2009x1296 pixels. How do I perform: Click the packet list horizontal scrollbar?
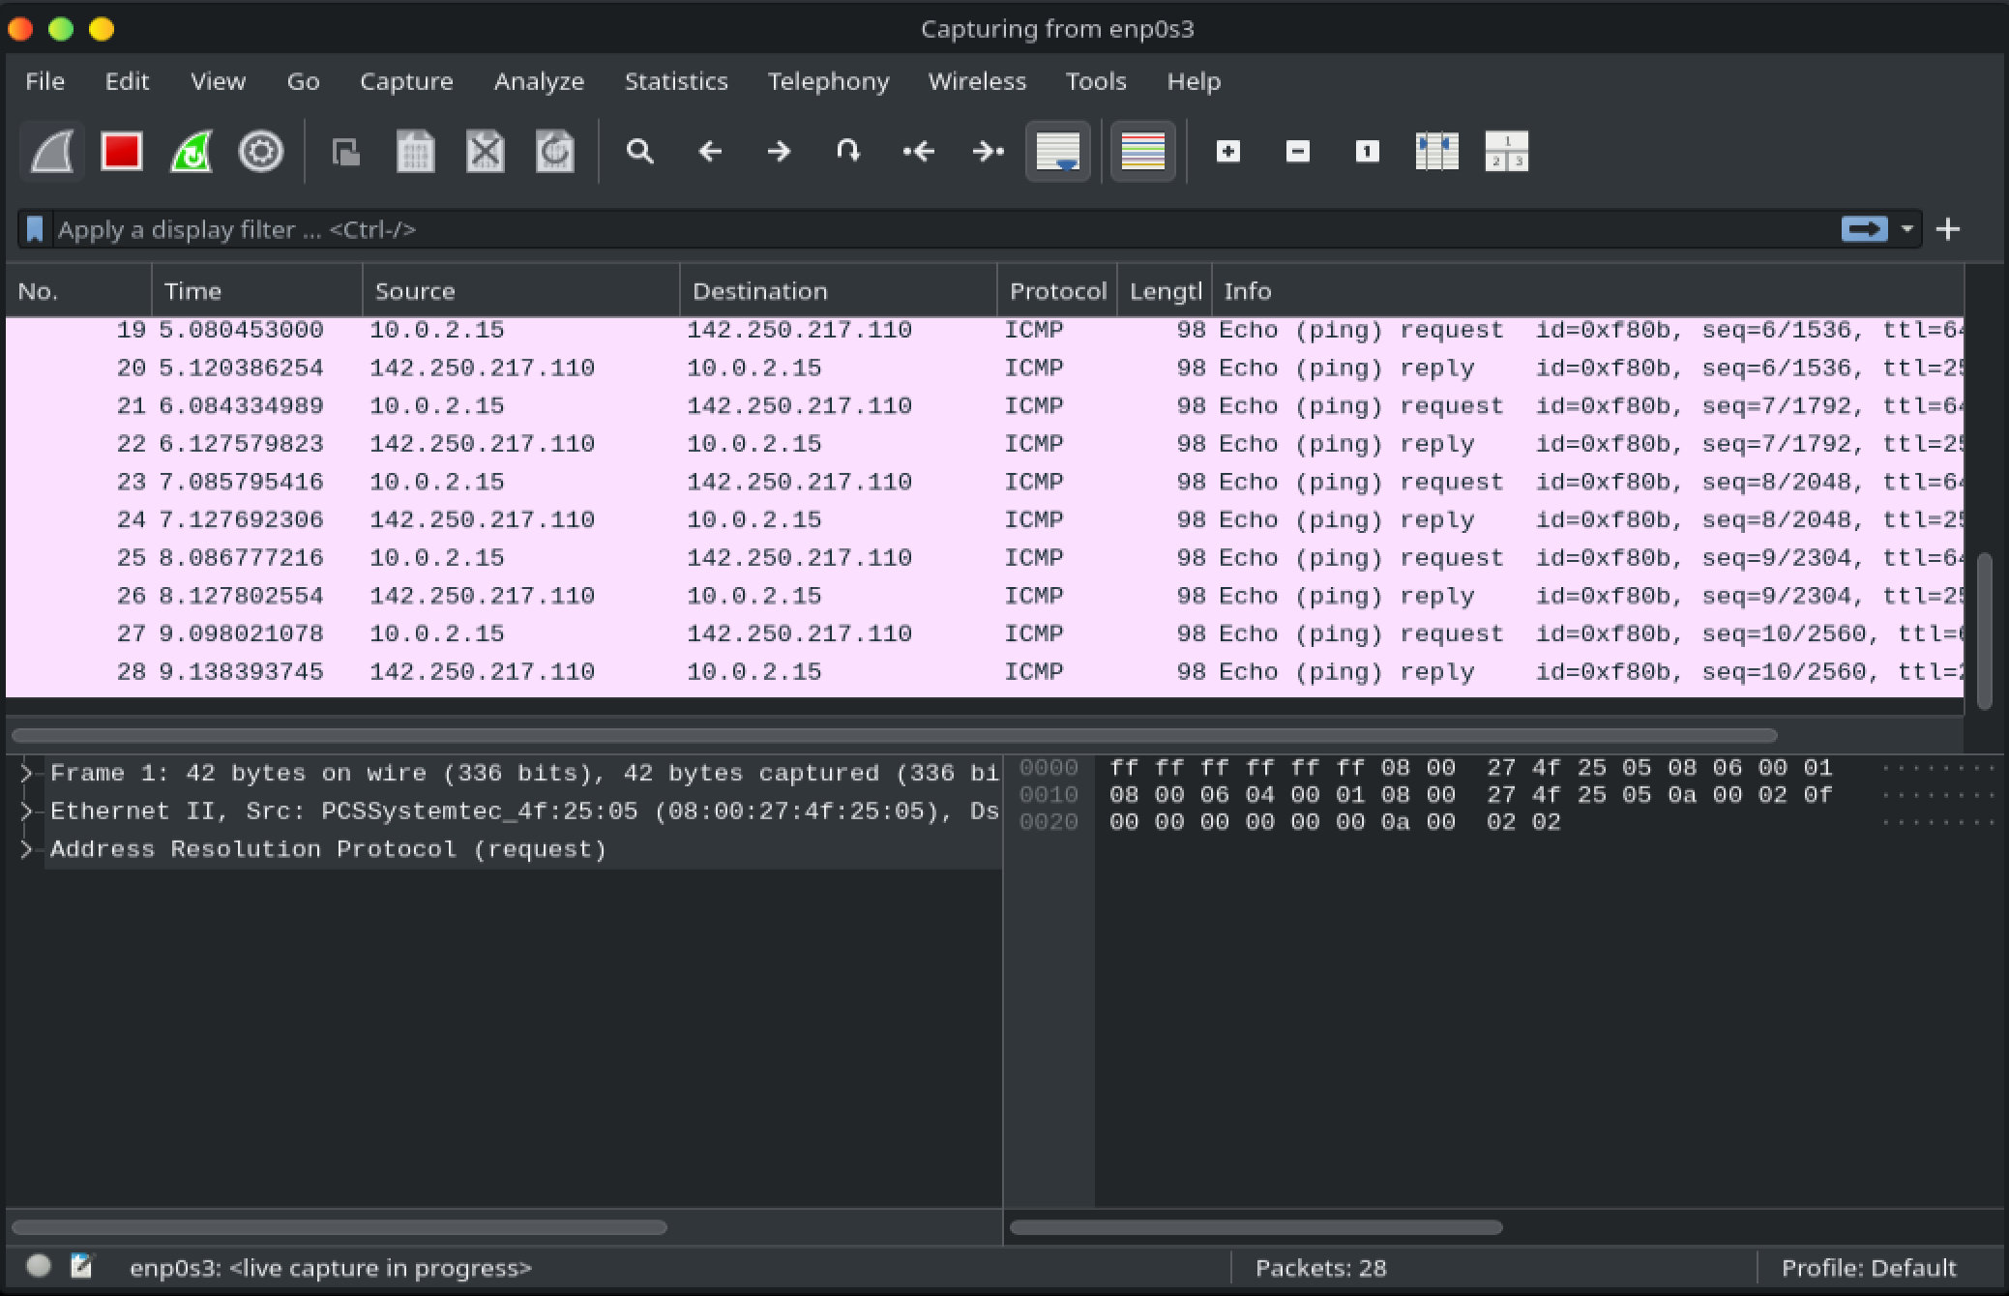[894, 735]
